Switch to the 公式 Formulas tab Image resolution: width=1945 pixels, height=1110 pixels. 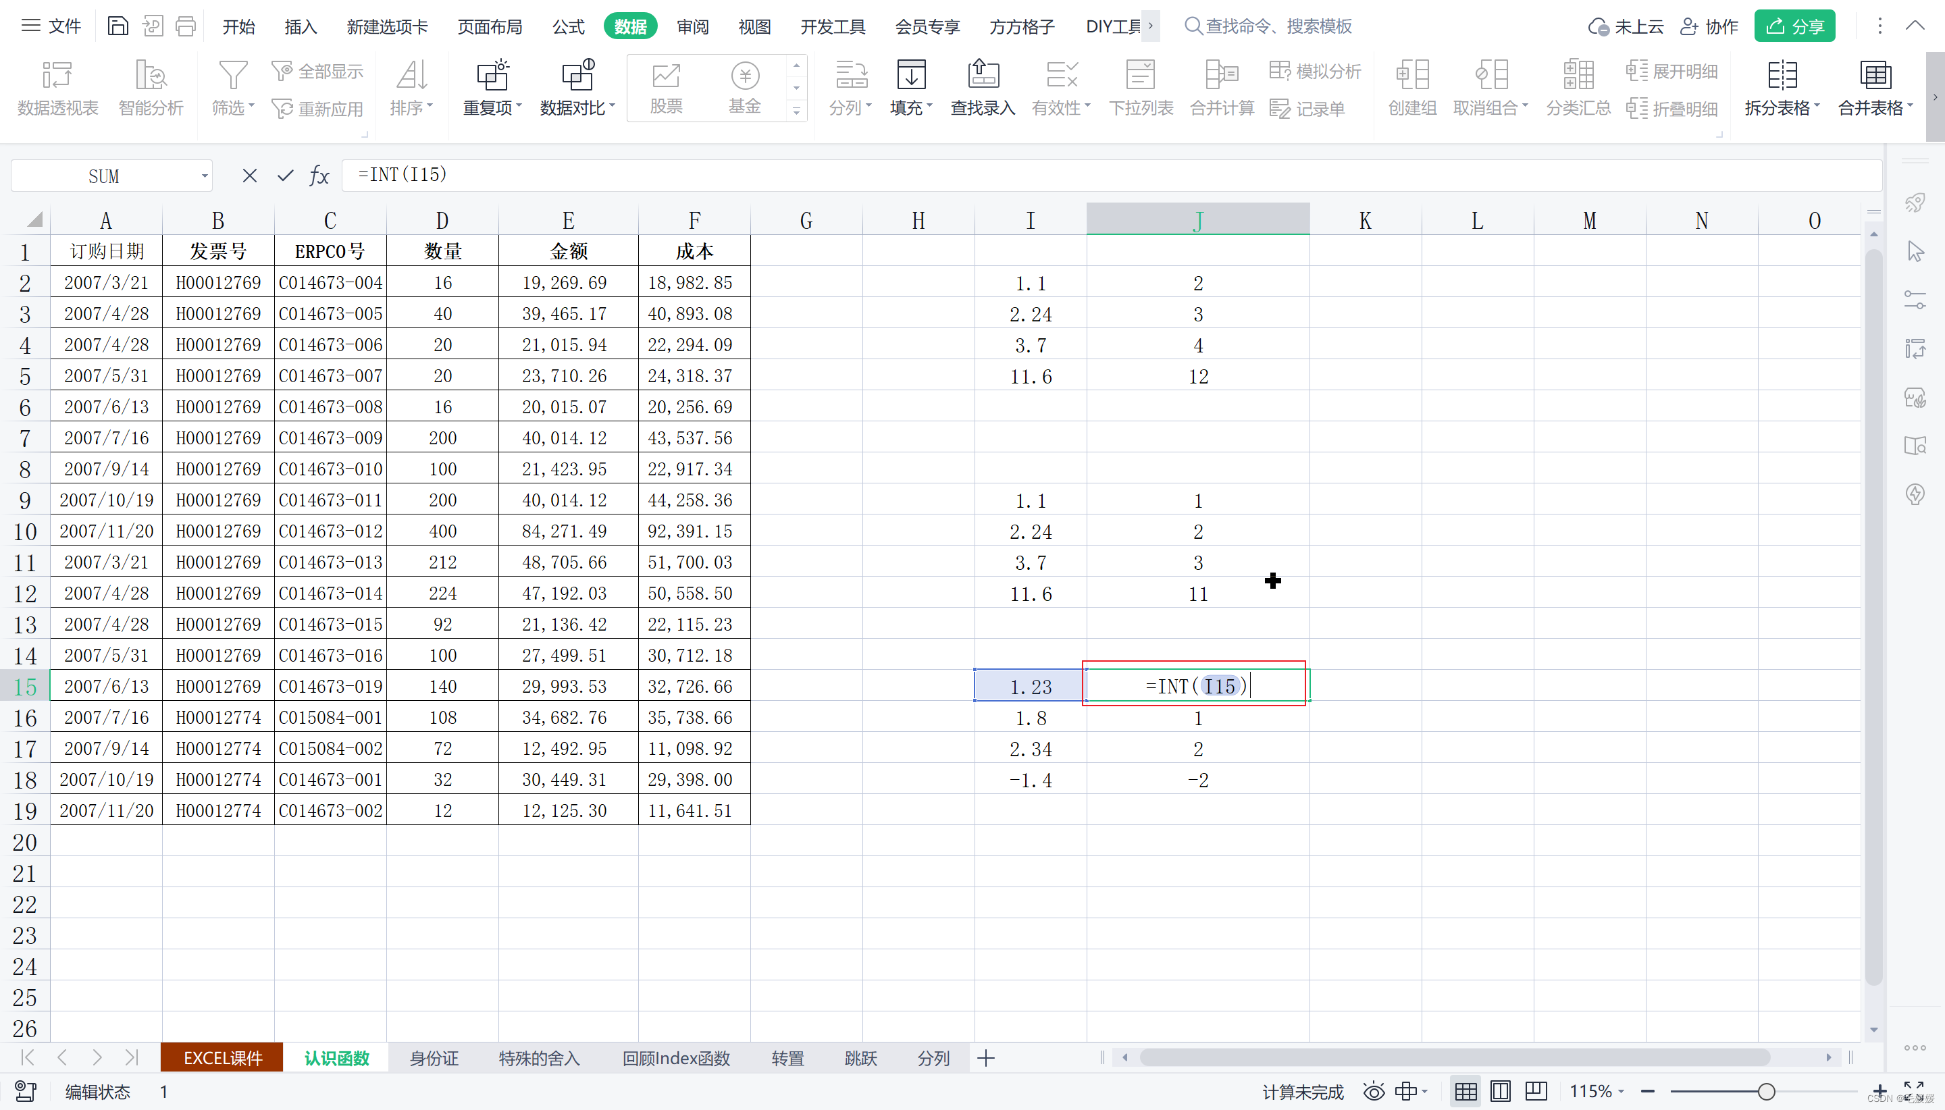click(x=568, y=27)
